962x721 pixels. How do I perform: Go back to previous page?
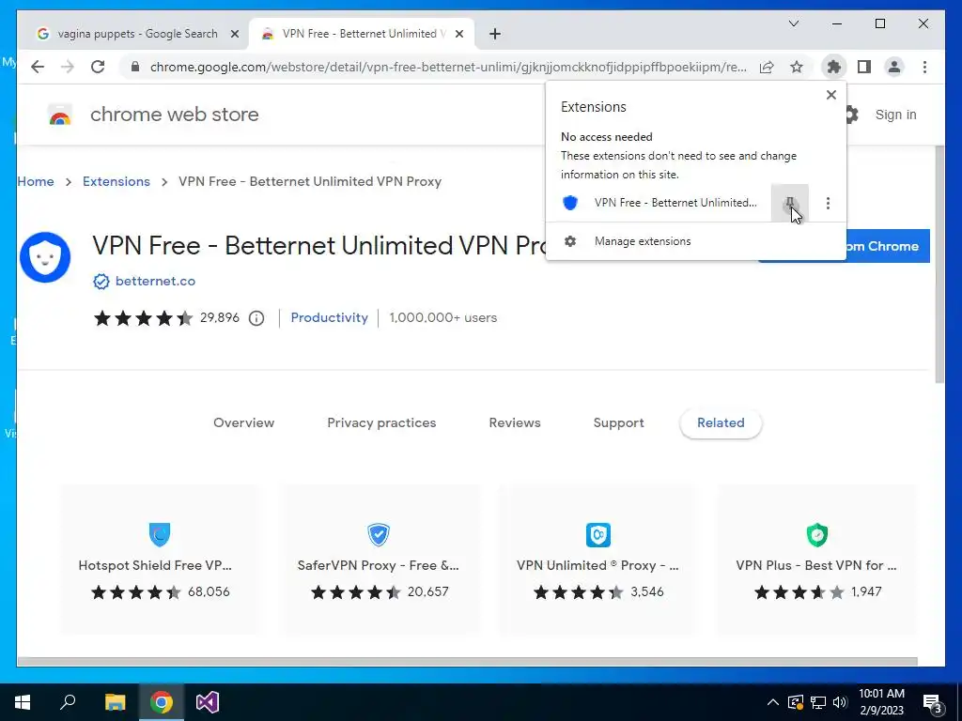click(38, 67)
